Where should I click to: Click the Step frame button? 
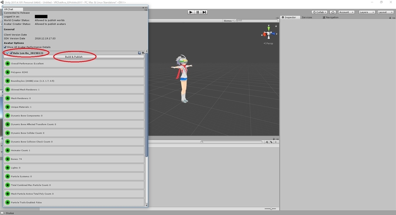point(204,12)
